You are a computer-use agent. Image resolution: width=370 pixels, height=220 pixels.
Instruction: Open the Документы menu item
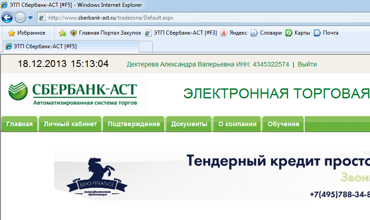click(x=189, y=124)
